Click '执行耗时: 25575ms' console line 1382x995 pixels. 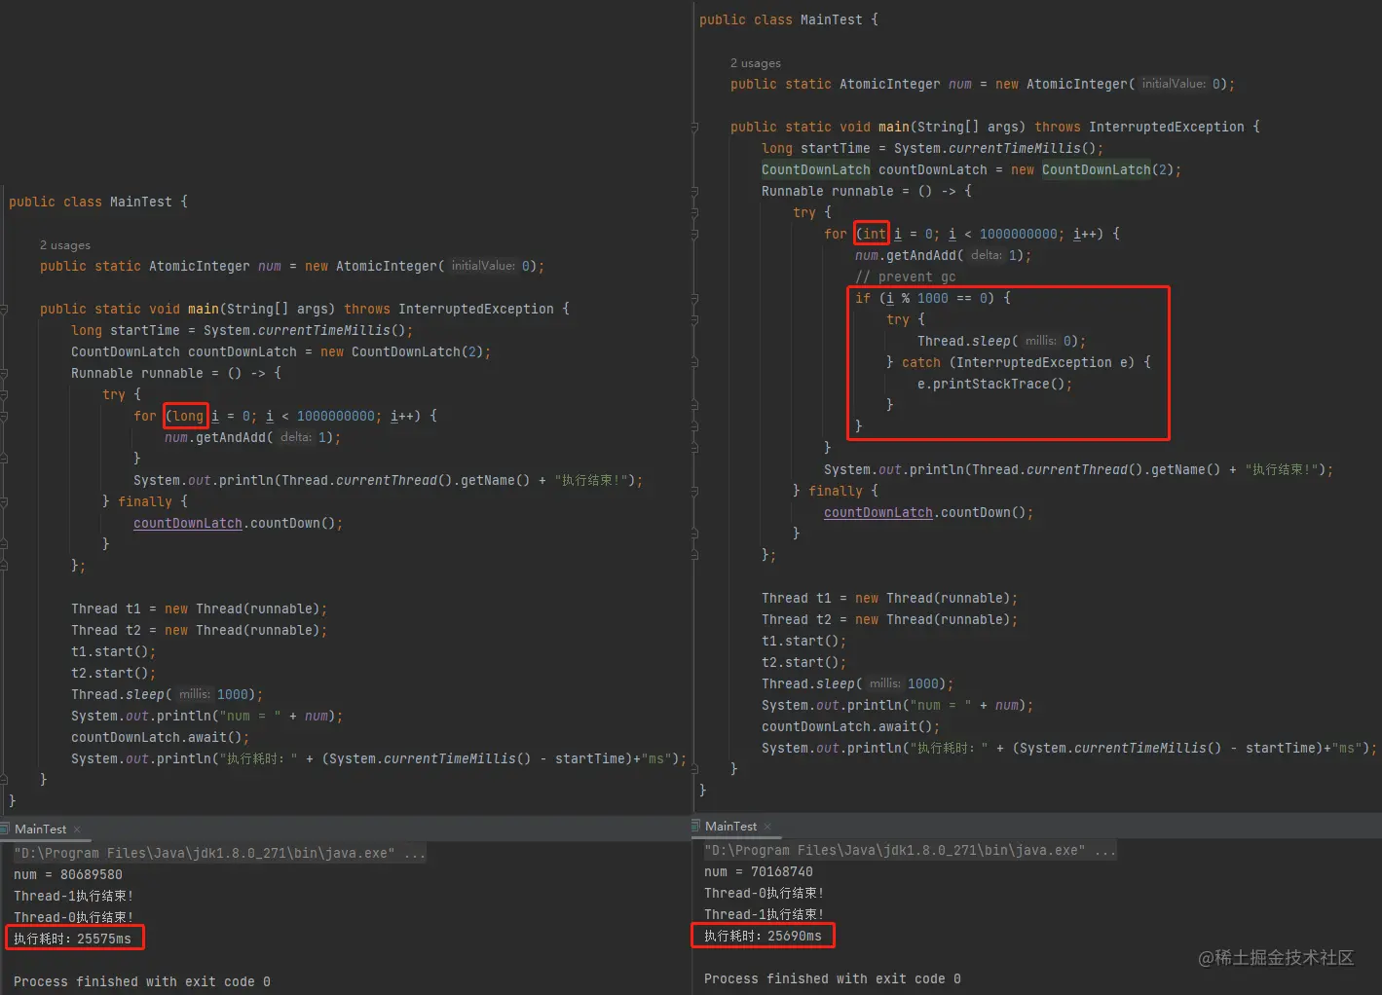(x=73, y=939)
